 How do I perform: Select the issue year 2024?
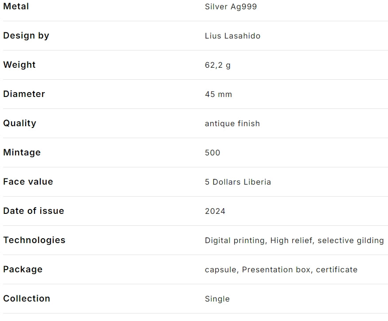[215, 212]
